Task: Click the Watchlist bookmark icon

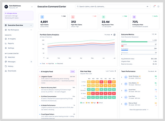Action: [x=6, y=57]
